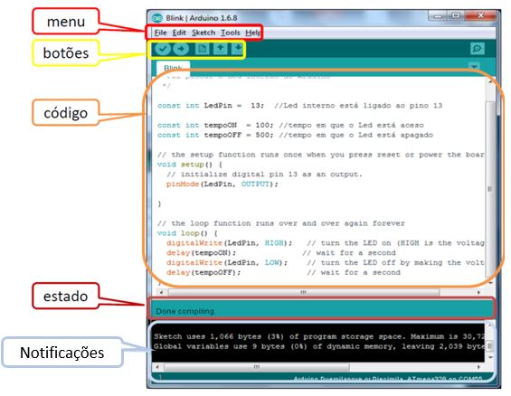Click the line with tempoOFF = 500
511x396 pixels.
(x=295, y=135)
